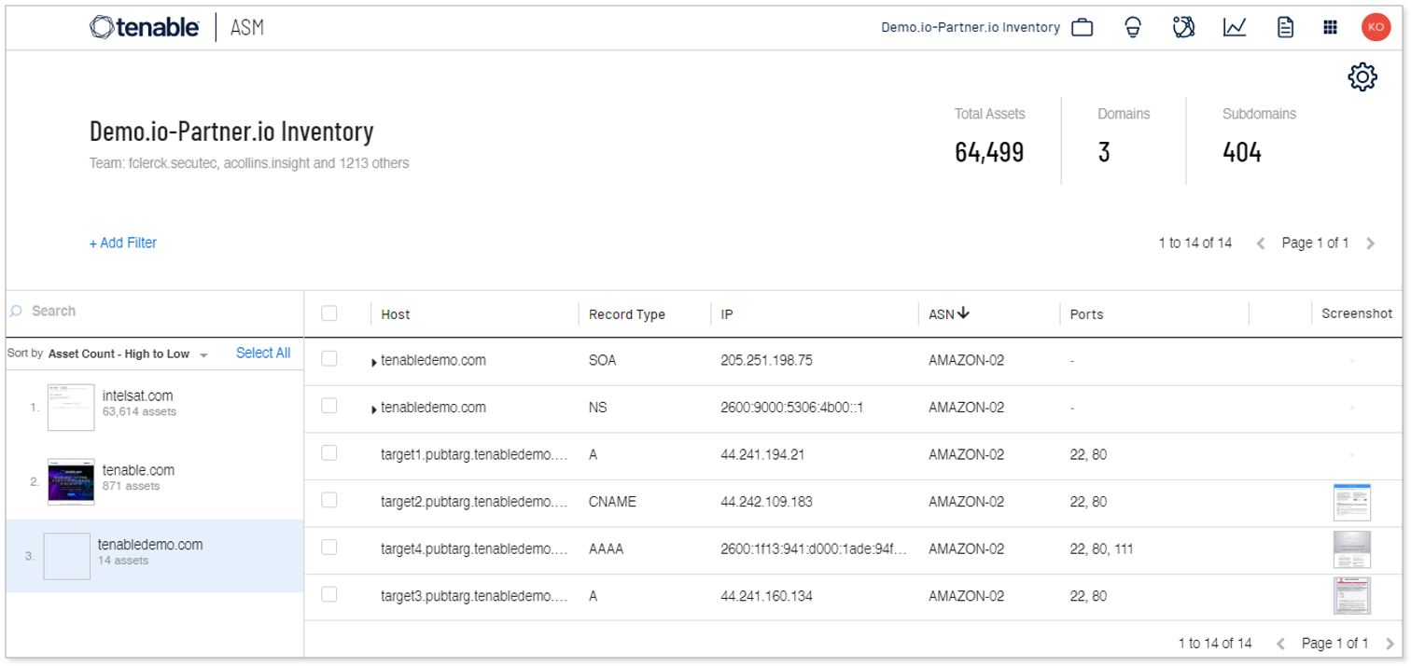
Task: Open the target4.pubtarg screenshot thumbnail
Action: tap(1352, 549)
